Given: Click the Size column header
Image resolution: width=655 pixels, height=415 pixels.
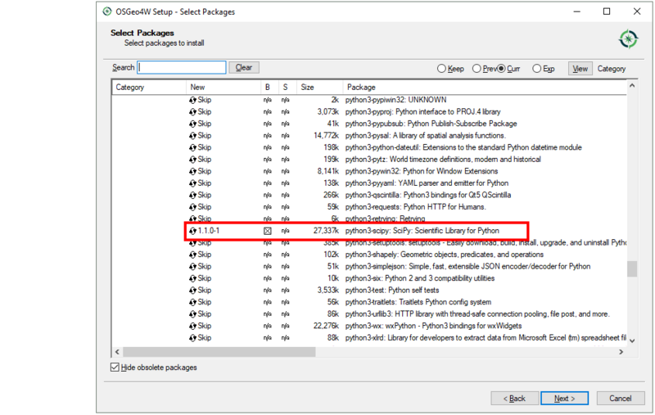Looking at the screenshot, I should (318, 87).
